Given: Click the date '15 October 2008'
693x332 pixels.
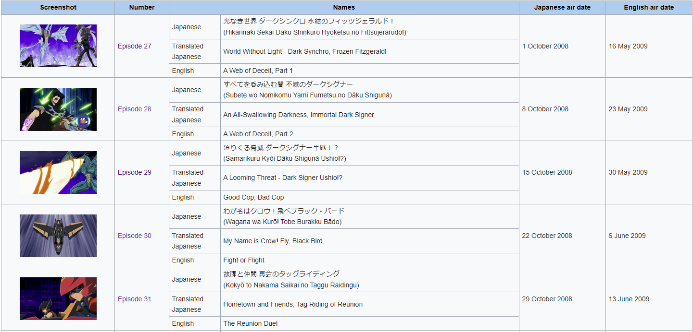Looking at the screenshot, I should 547,172.
